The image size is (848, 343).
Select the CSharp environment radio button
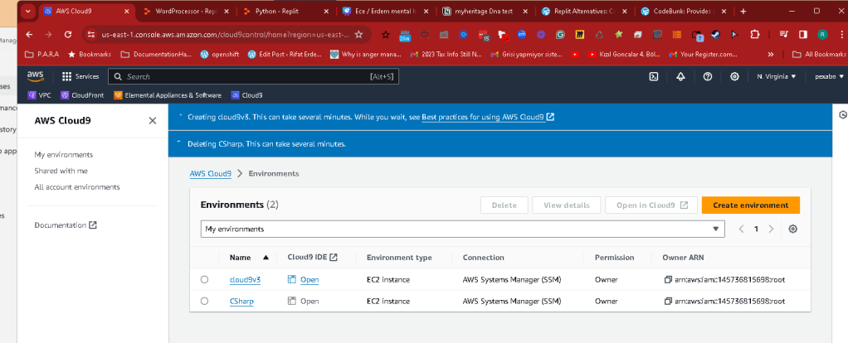204,301
